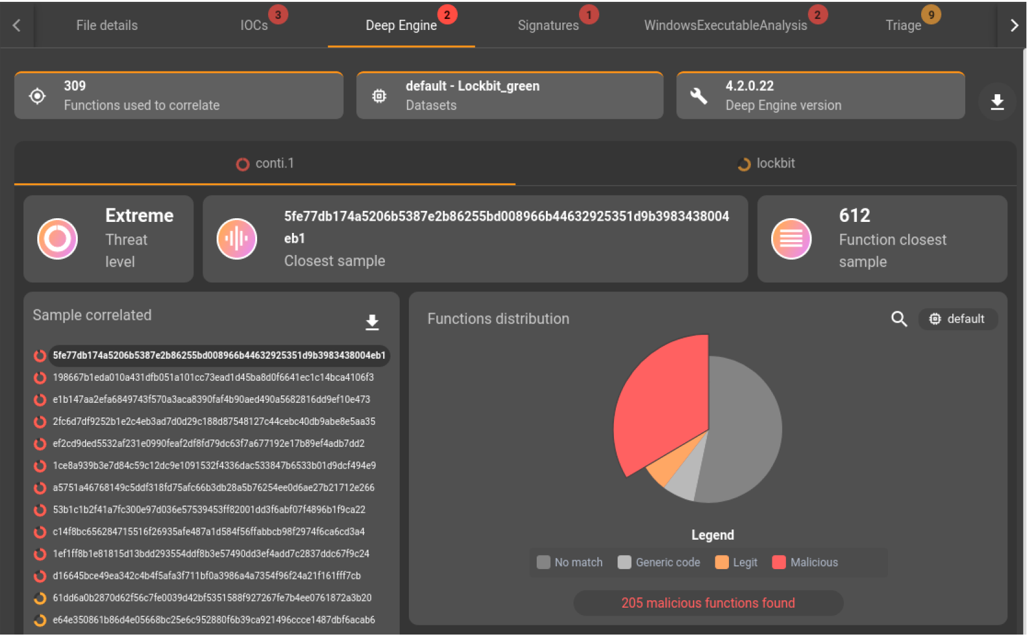Click the Extreme Threat level ring icon
The image size is (1027, 637).
(58, 239)
